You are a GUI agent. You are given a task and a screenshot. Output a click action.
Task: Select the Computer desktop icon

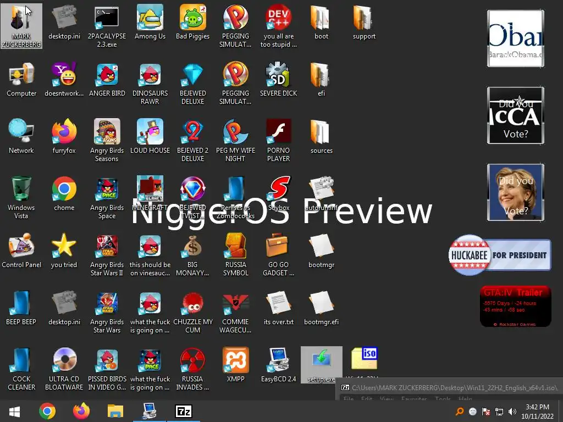click(21, 79)
